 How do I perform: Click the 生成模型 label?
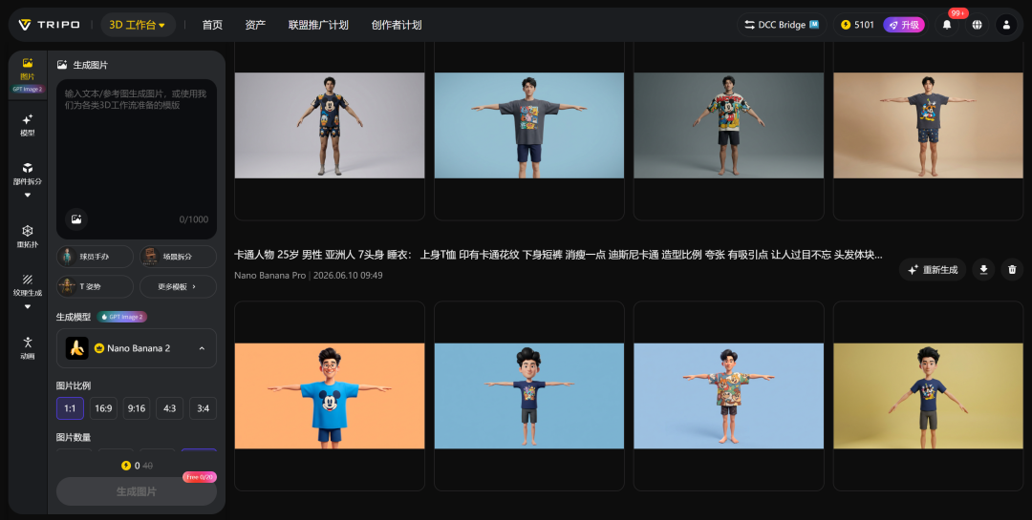pyautogui.click(x=74, y=317)
